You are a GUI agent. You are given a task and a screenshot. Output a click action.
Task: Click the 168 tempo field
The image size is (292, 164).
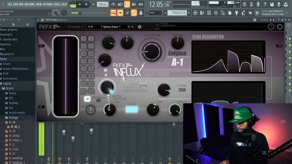click(x=102, y=4)
